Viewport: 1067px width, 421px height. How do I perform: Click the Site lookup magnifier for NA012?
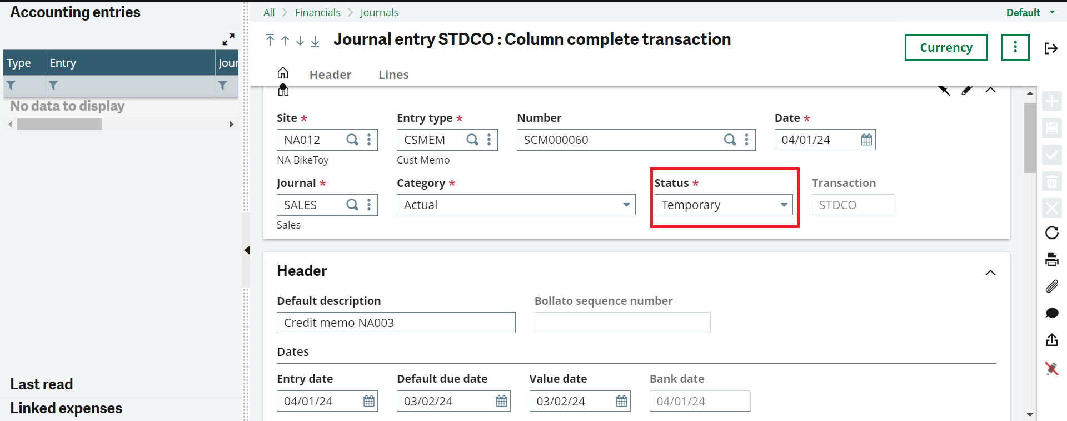point(352,140)
